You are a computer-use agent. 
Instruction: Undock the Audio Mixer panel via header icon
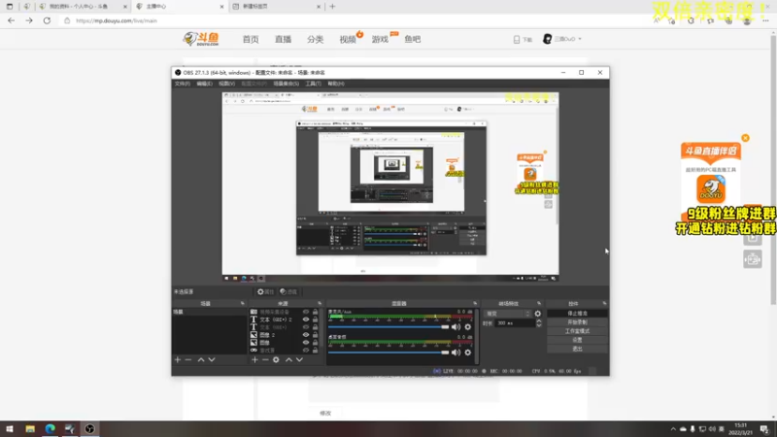pos(475,303)
